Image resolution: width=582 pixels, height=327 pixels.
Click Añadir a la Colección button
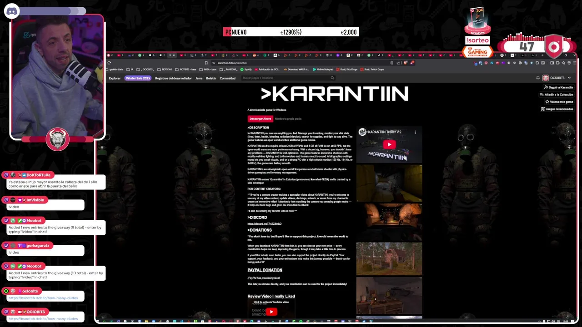[557, 94]
